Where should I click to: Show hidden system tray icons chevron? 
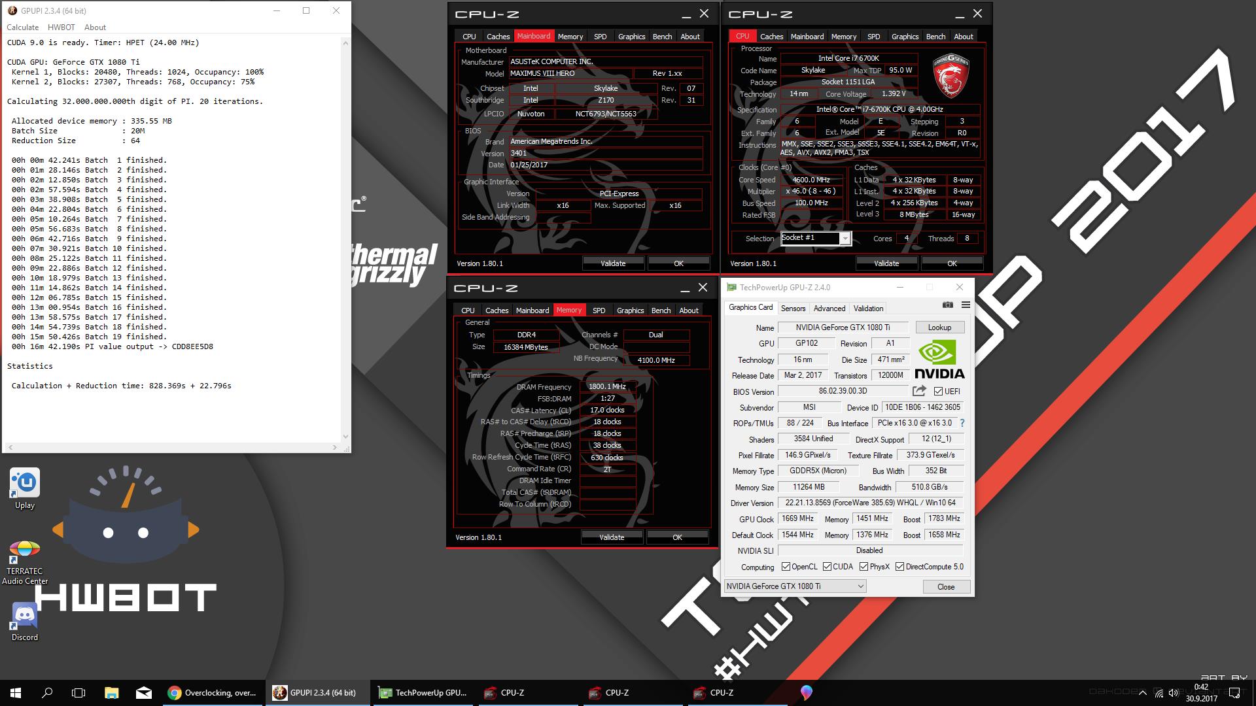coord(1142,693)
